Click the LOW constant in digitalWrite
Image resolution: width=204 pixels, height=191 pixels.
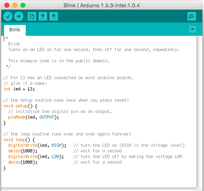tap(55, 157)
